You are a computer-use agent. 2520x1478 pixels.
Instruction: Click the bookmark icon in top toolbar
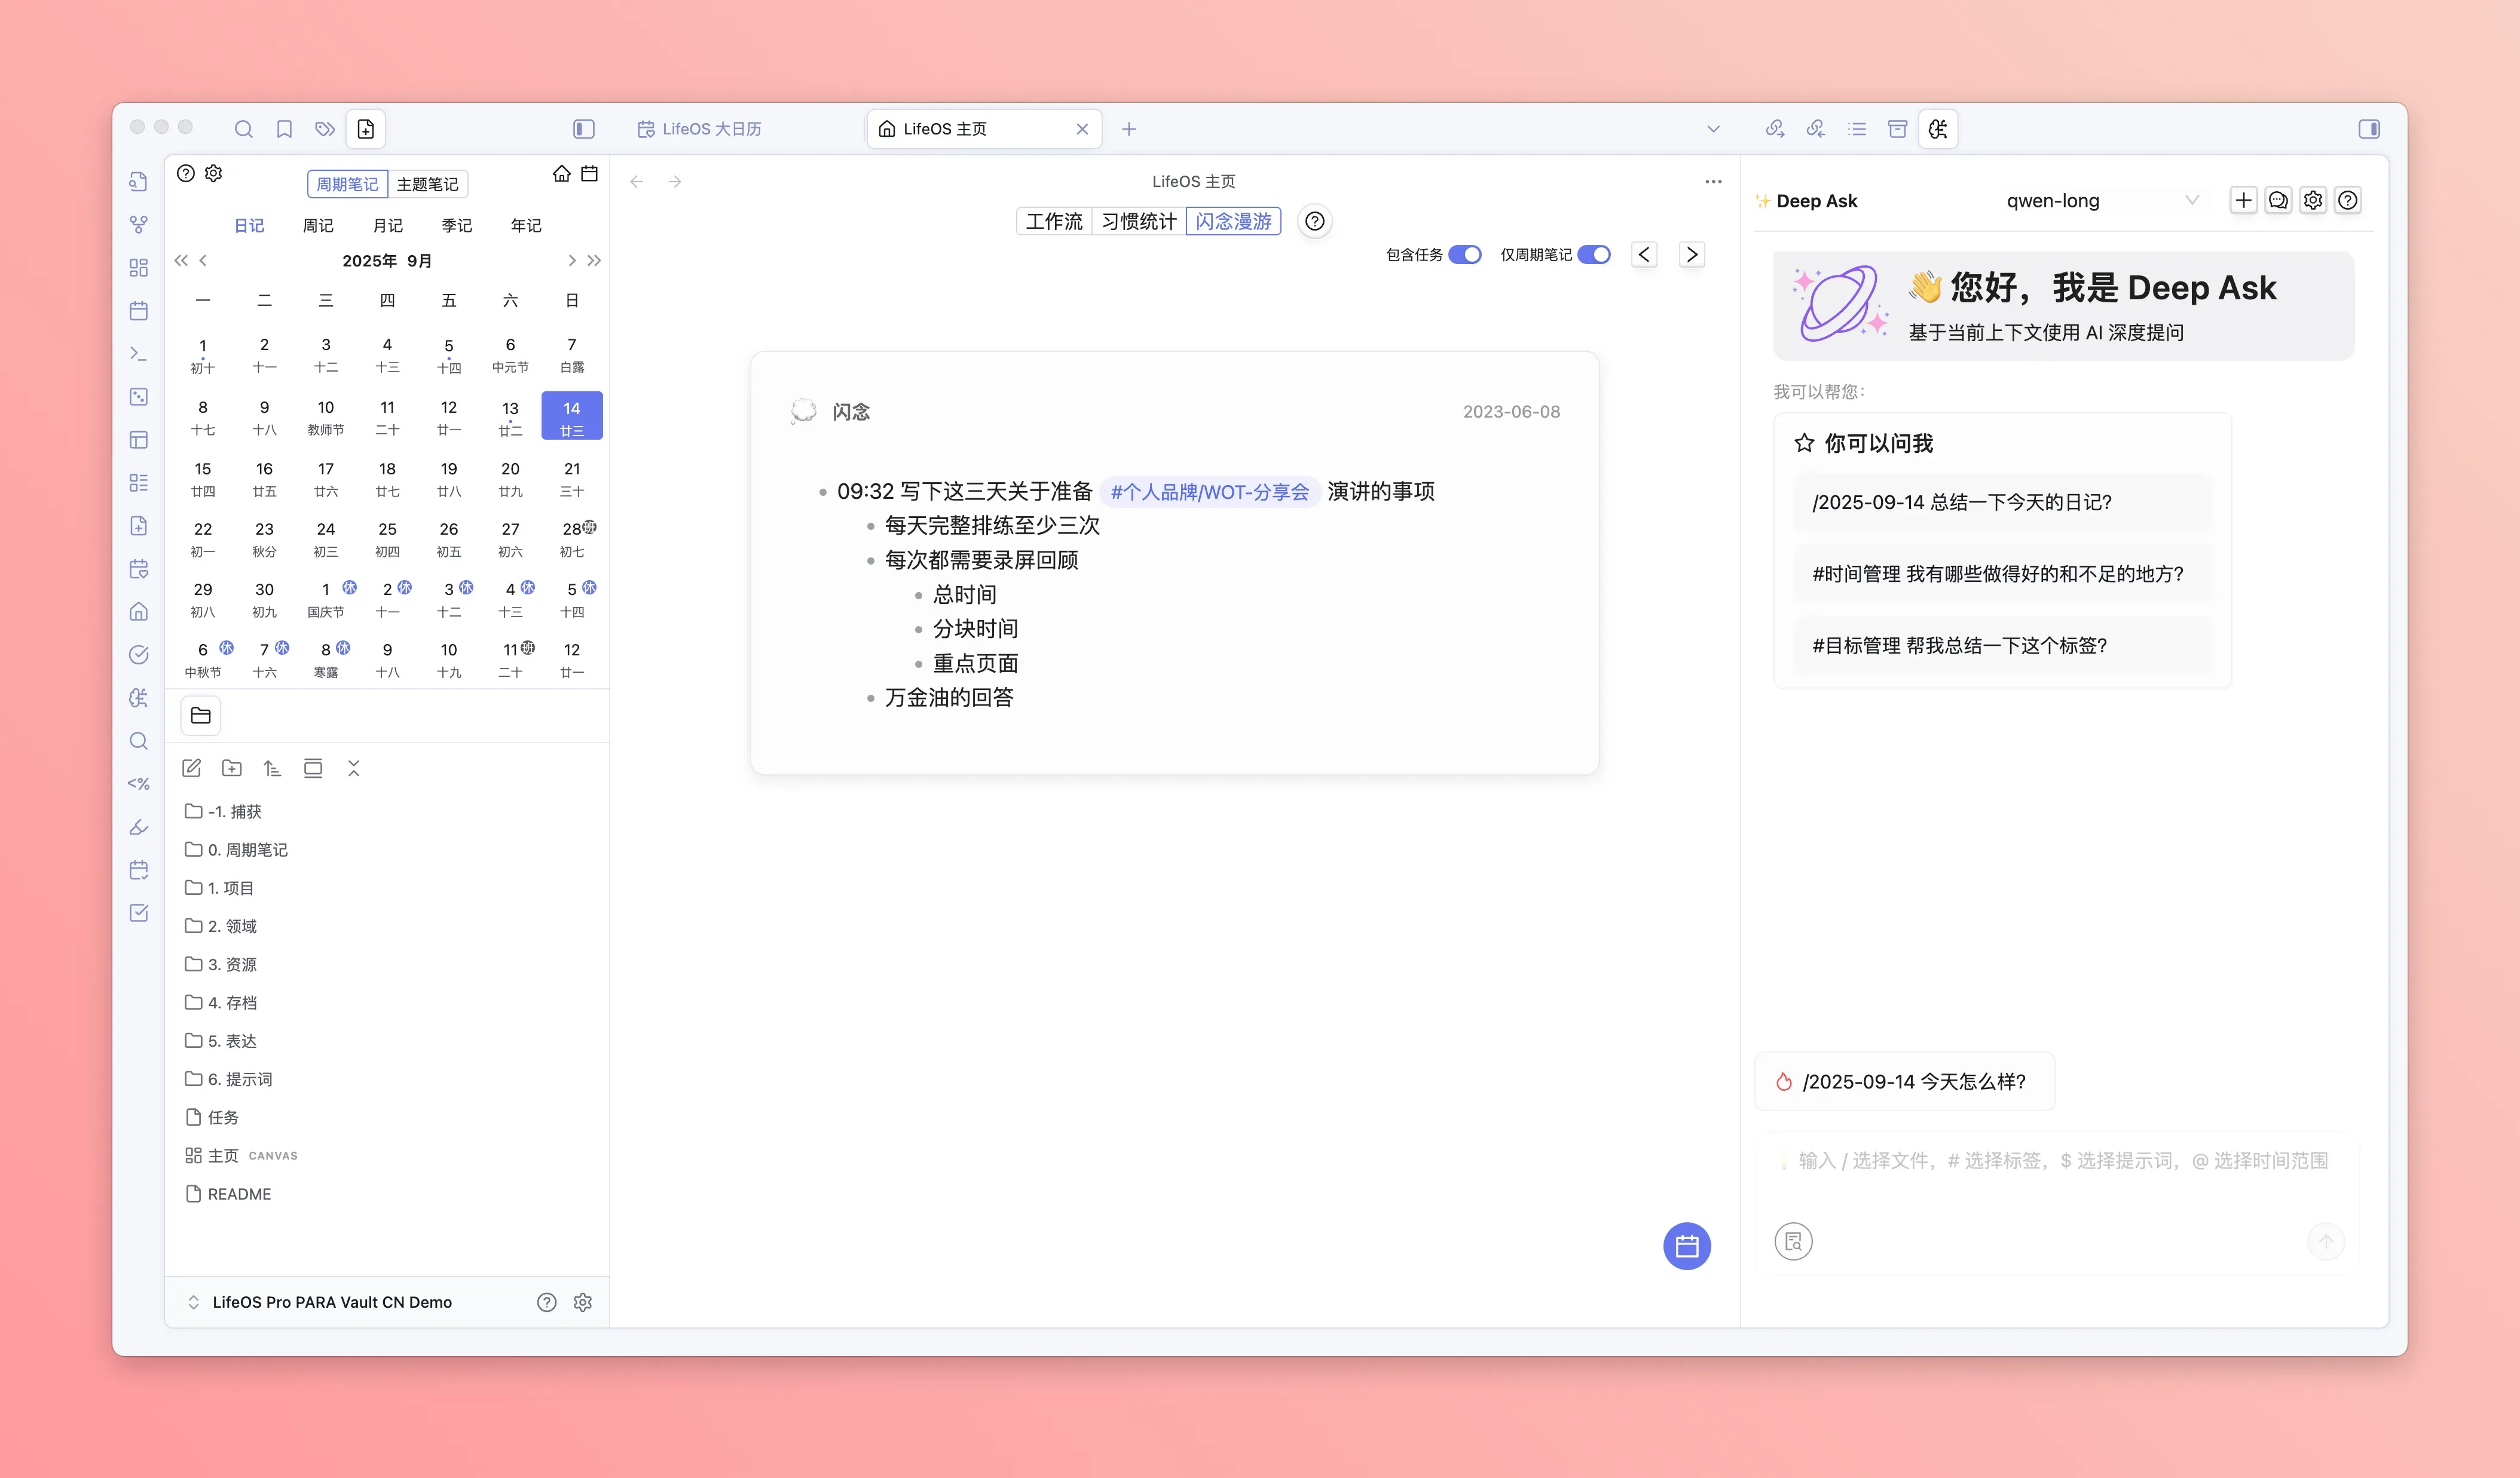pos(284,129)
